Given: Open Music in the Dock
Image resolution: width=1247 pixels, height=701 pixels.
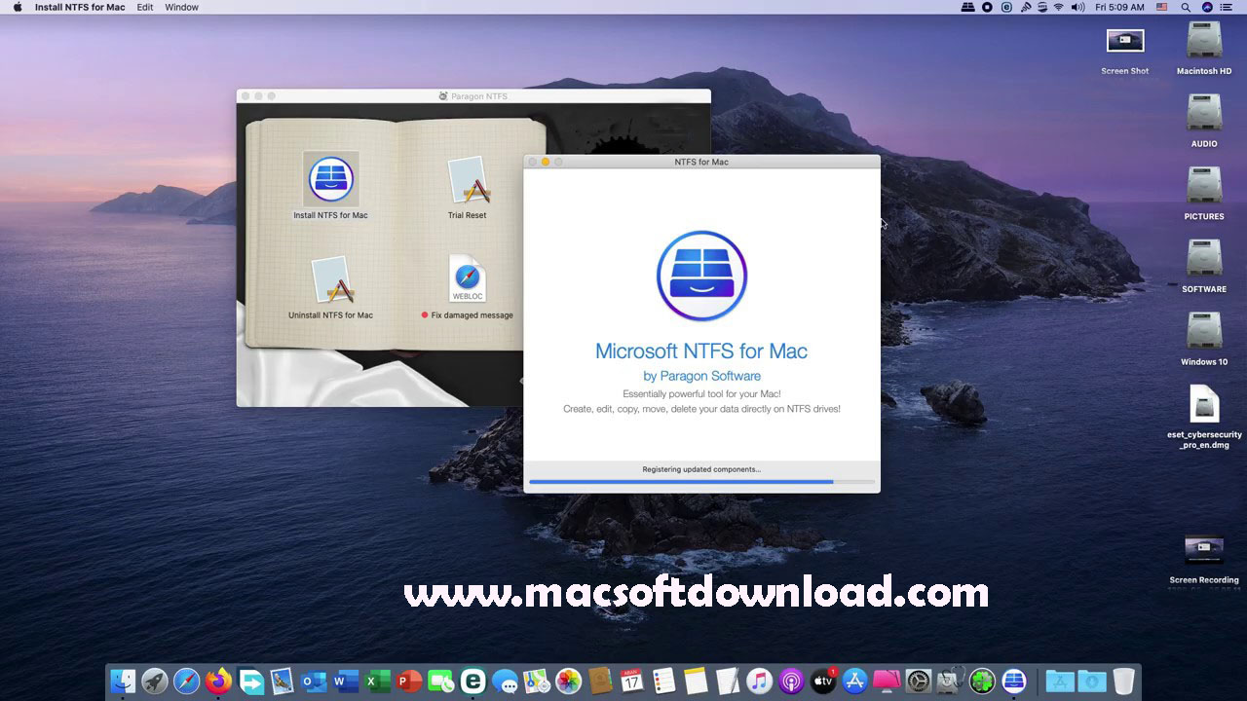Looking at the screenshot, I should (759, 681).
